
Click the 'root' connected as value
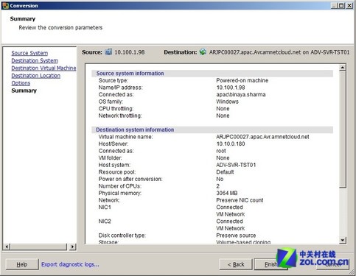point(221,151)
